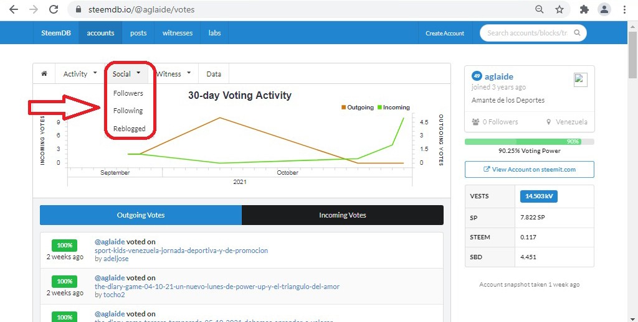Open the browser profile avatar
This screenshot has height=322, width=638.
(604, 9)
